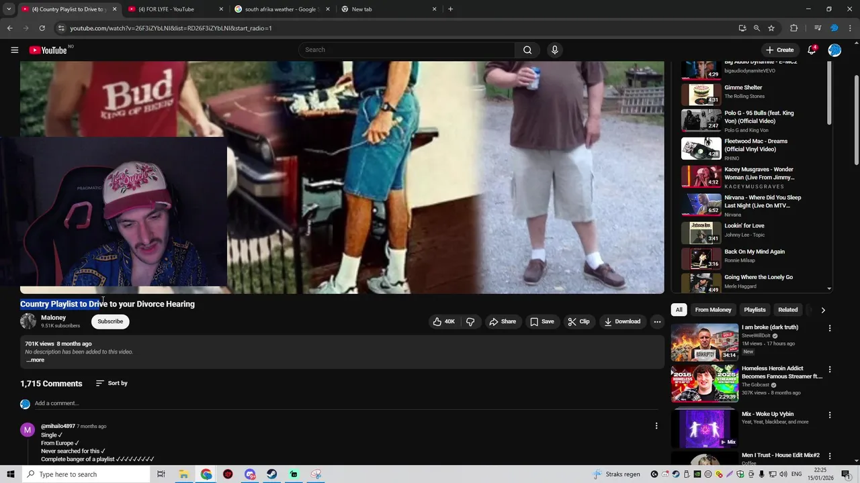Screen dimensions: 860x483
Task: Click the Clip button
Action: 578,321
